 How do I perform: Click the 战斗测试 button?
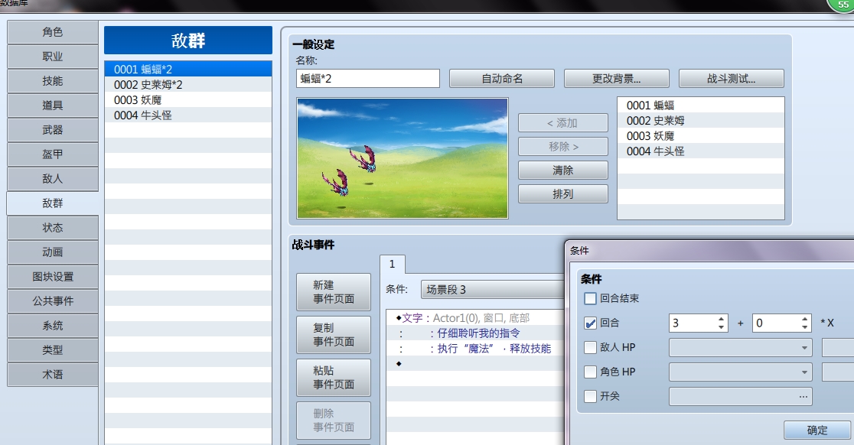coord(731,78)
